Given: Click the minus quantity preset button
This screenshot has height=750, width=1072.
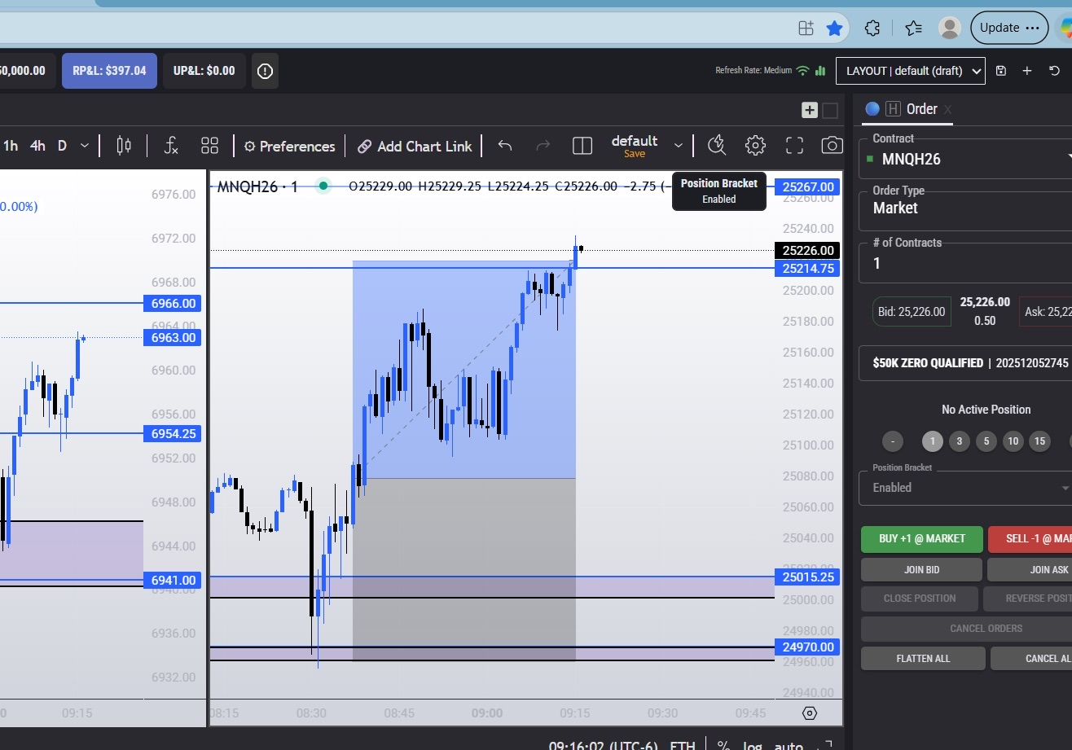Looking at the screenshot, I should [x=893, y=441].
